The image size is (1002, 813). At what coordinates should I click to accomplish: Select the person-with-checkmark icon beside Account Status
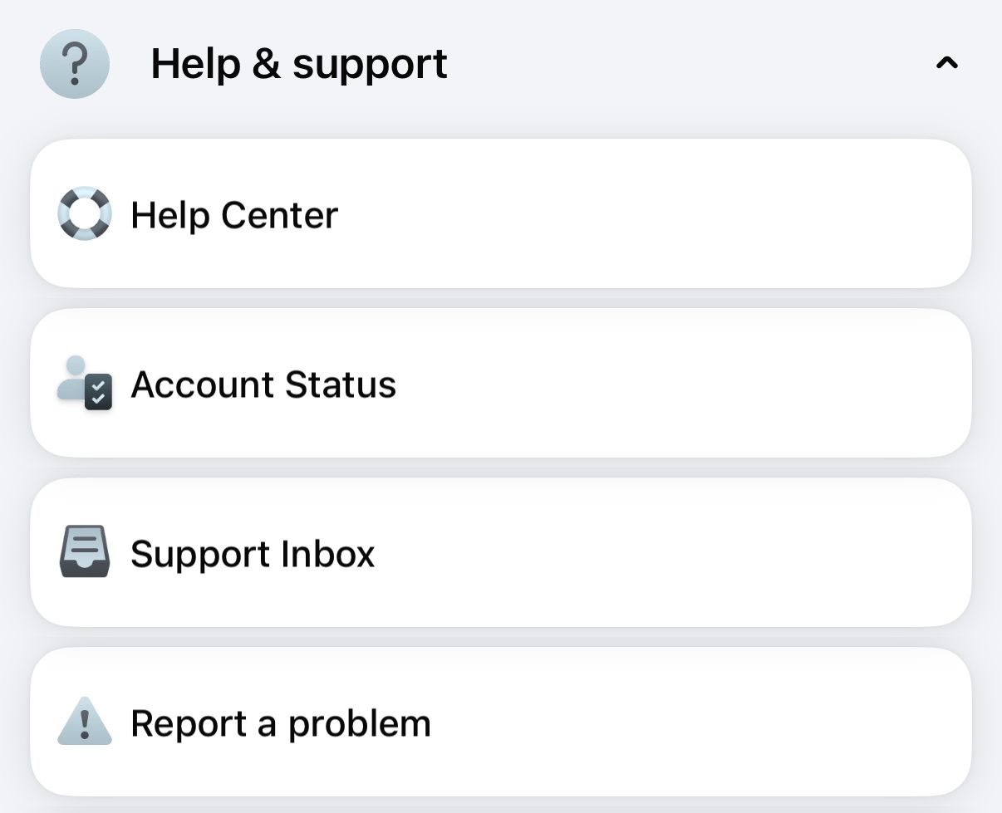pos(84,384)
